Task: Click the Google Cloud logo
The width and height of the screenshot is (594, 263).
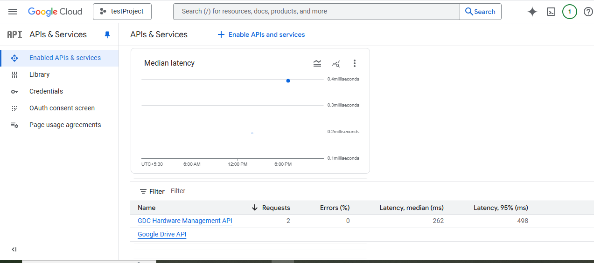Action: point(55,12)
